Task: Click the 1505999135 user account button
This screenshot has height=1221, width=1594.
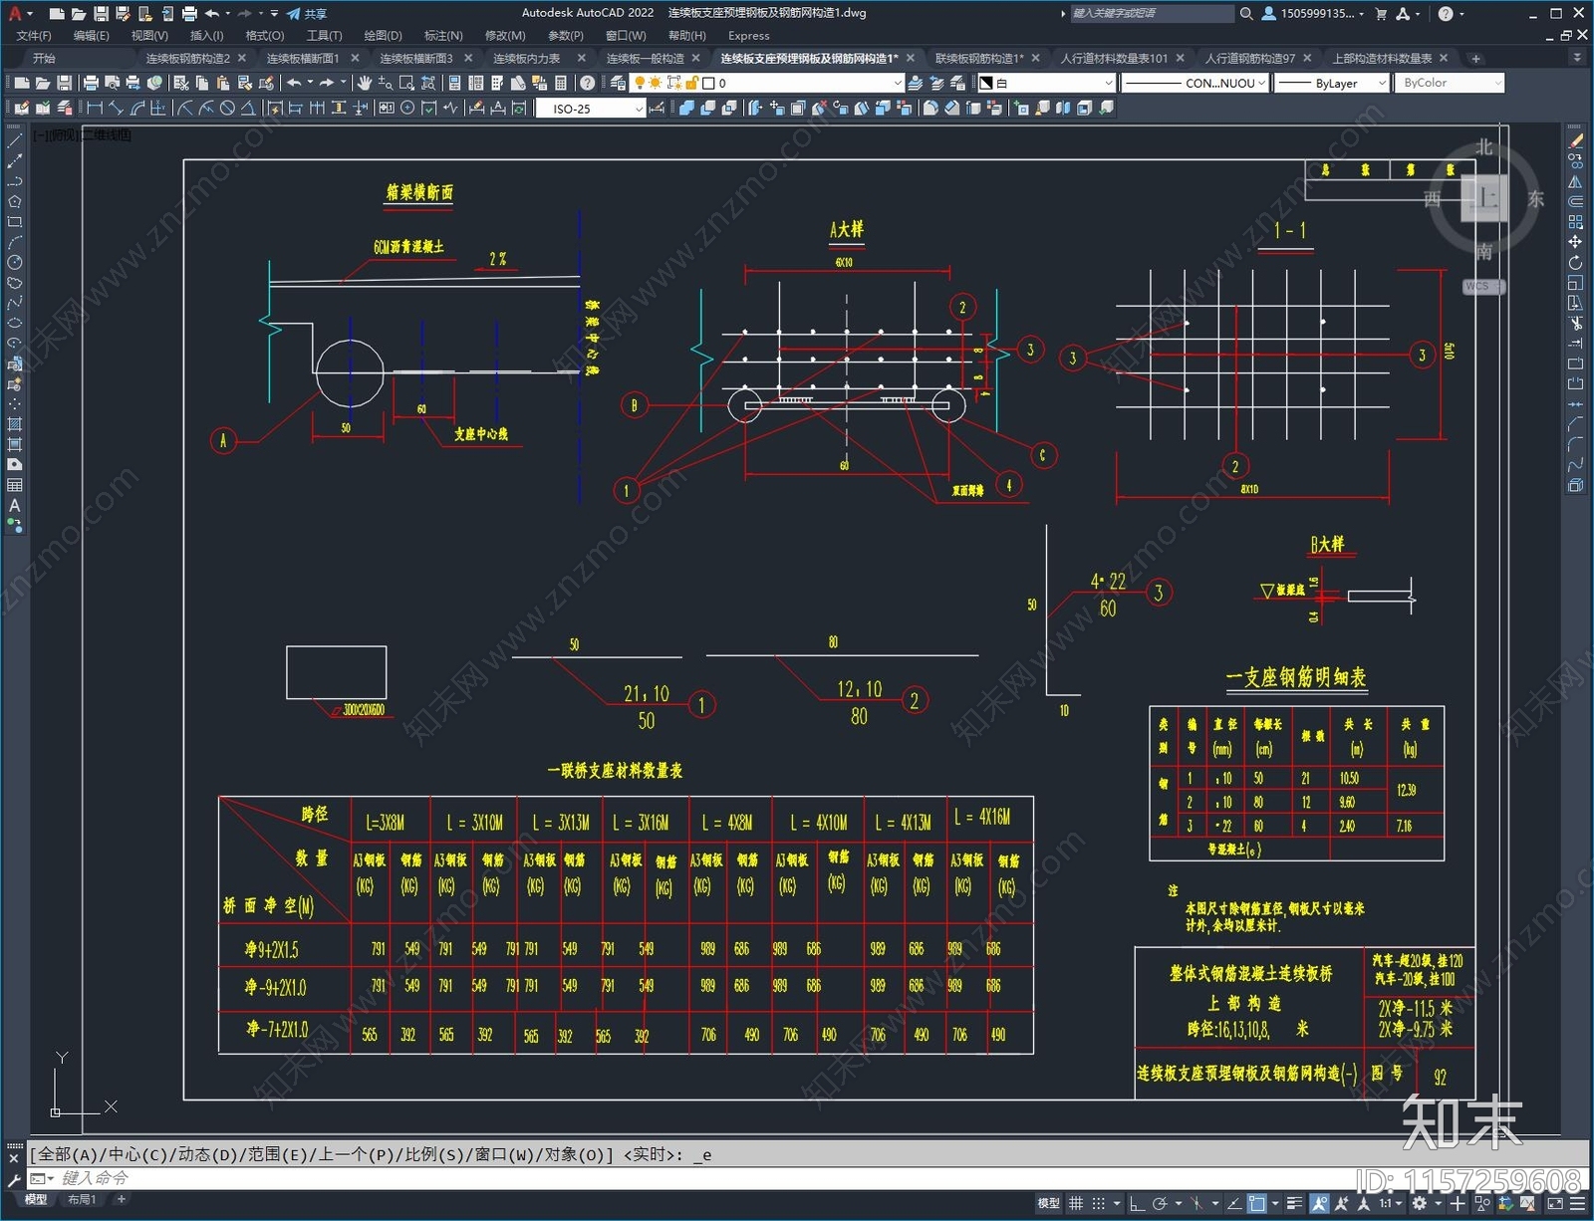Action: (x=1313, y=13)
